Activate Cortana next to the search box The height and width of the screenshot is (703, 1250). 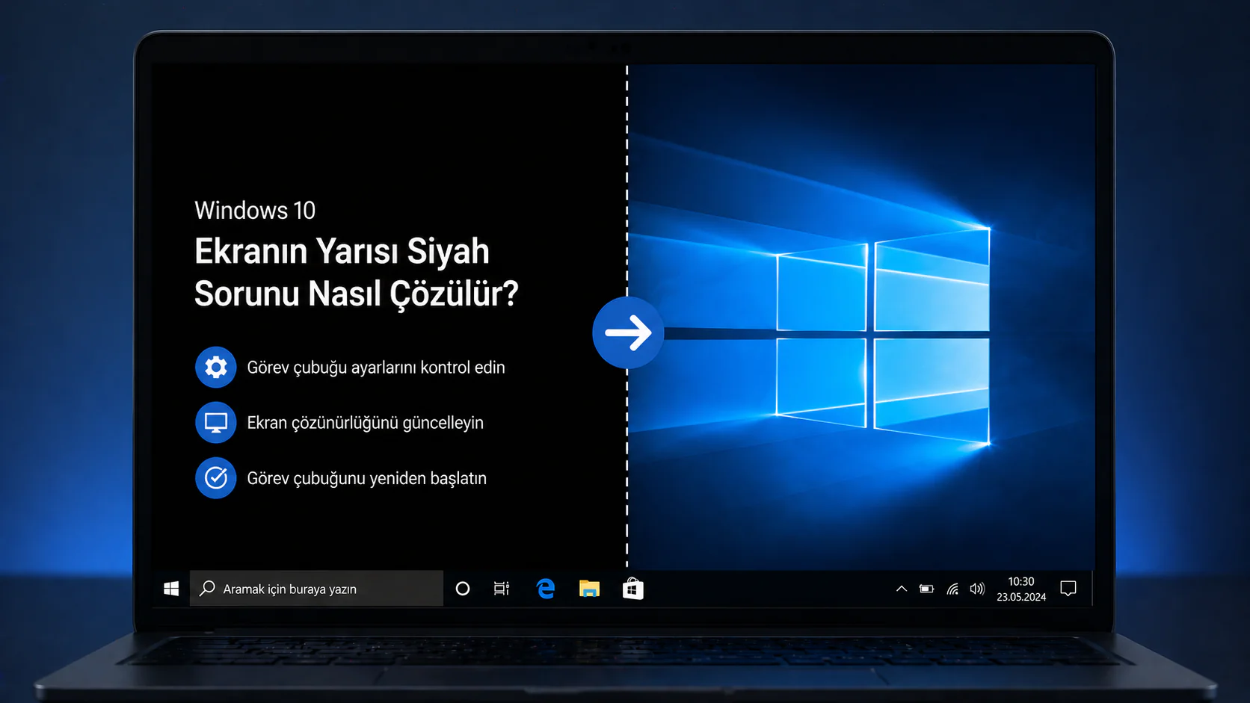click(463, 589)
